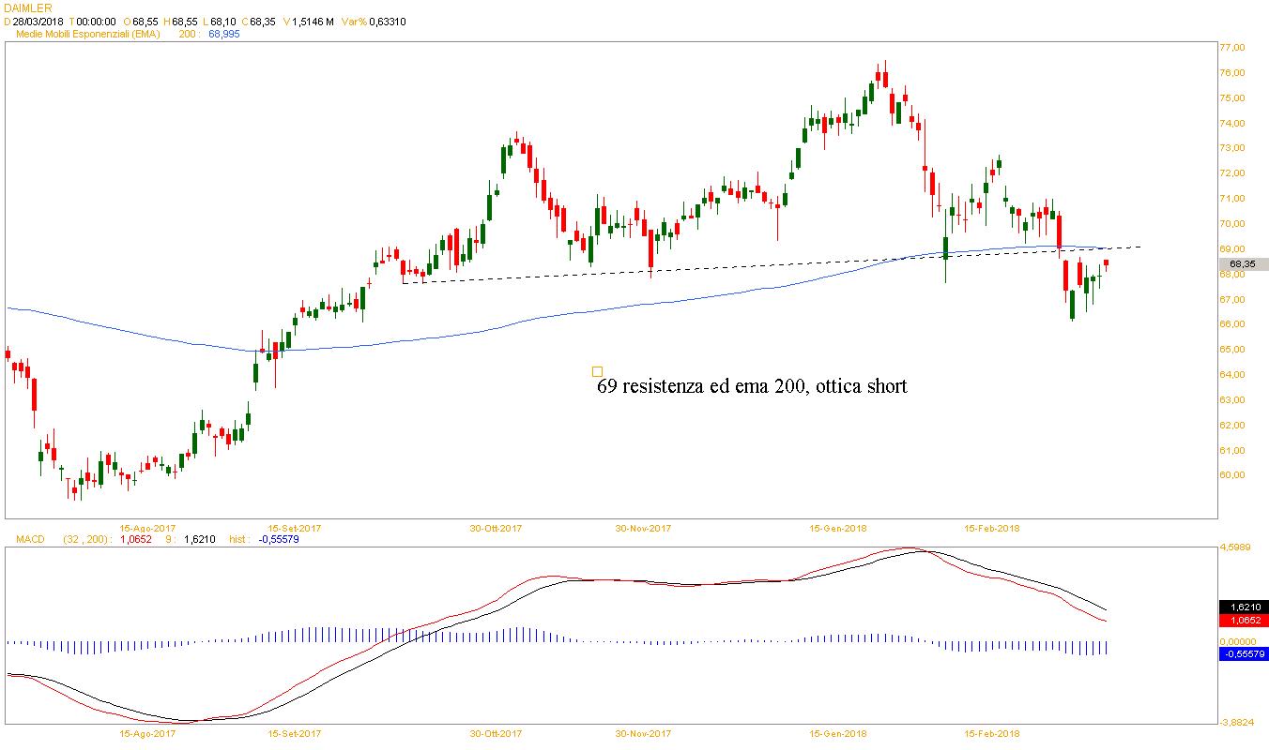Click the 72,00 price axis label
Screen dimensions: 1269x750
(1231, 173)
